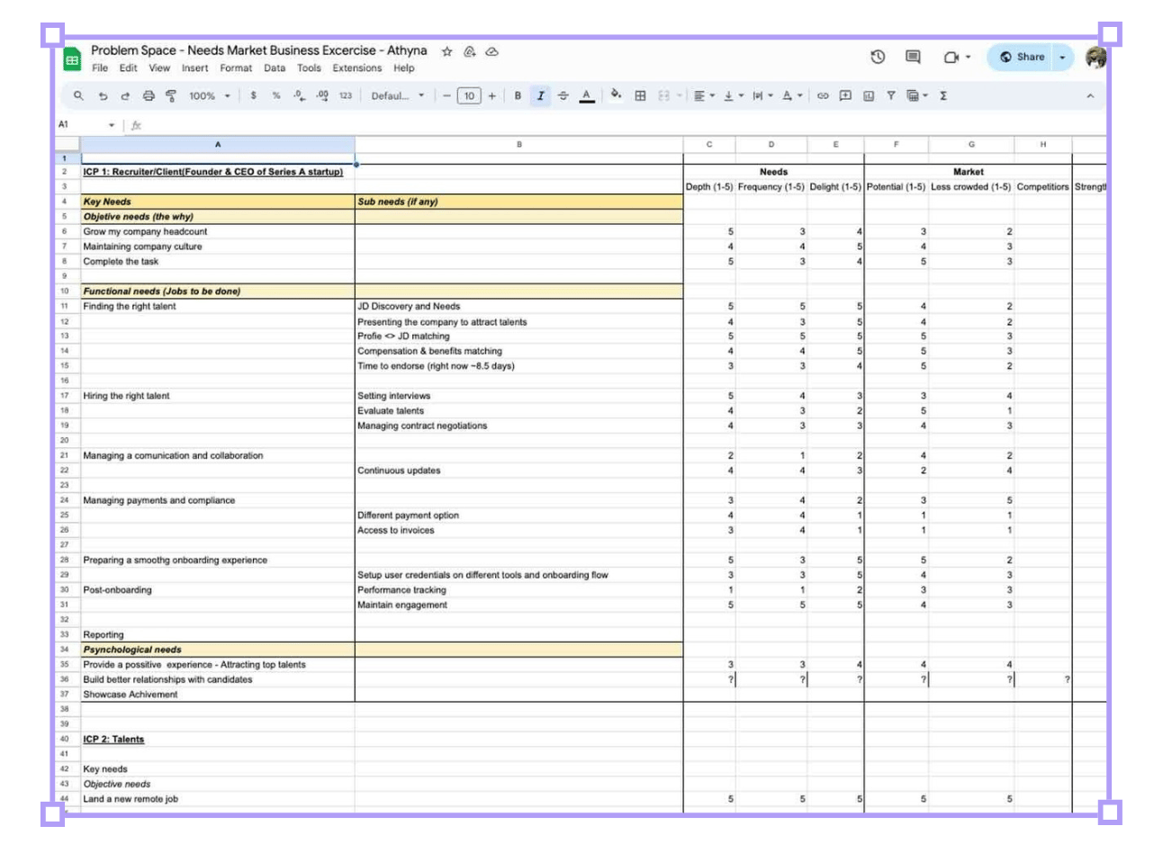Collapse the menus with the chevron

[1090, 95]
